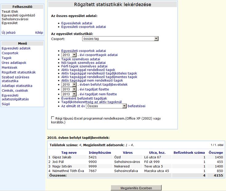226x191 pixels.
Task: Open the tagdíjköteles tagok link
Action: pos(99,73)
